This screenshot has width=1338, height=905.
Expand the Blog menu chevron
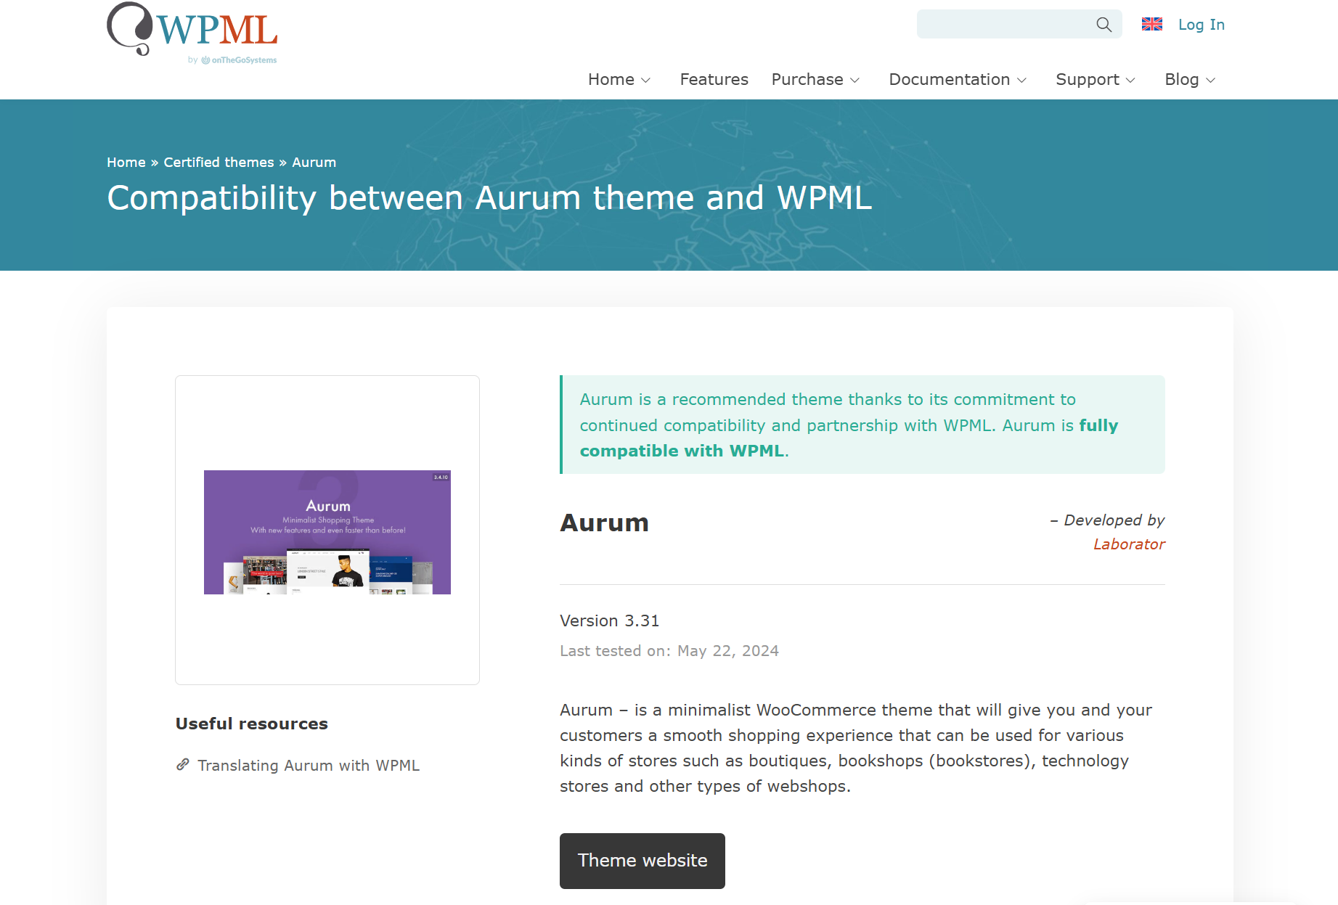point(1210,81)
